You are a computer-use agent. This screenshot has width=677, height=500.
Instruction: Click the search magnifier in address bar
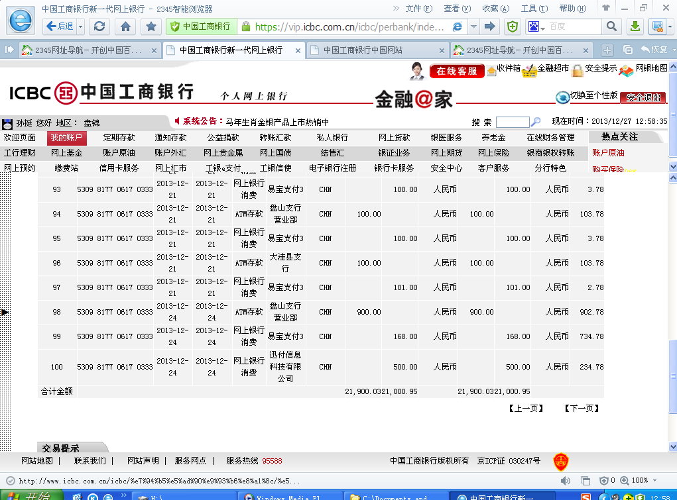pos(611,26)
